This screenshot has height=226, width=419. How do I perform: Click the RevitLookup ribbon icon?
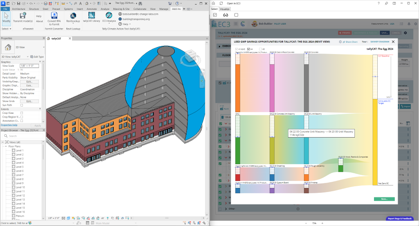(73, 16)
